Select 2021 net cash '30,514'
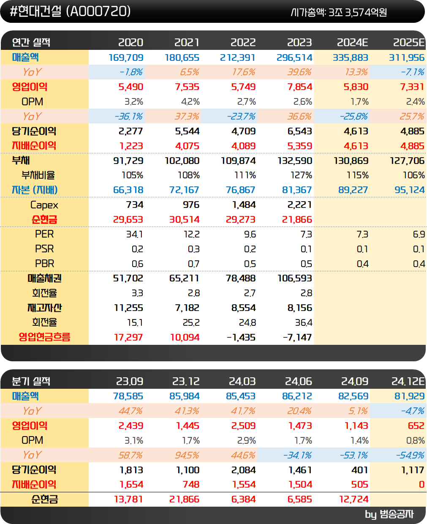This screenshot has width=427, height=524. click(185, 219)
